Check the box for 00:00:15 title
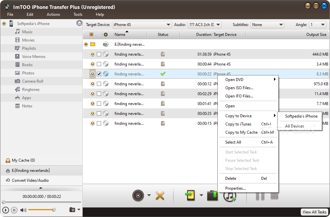 [99, 123]
